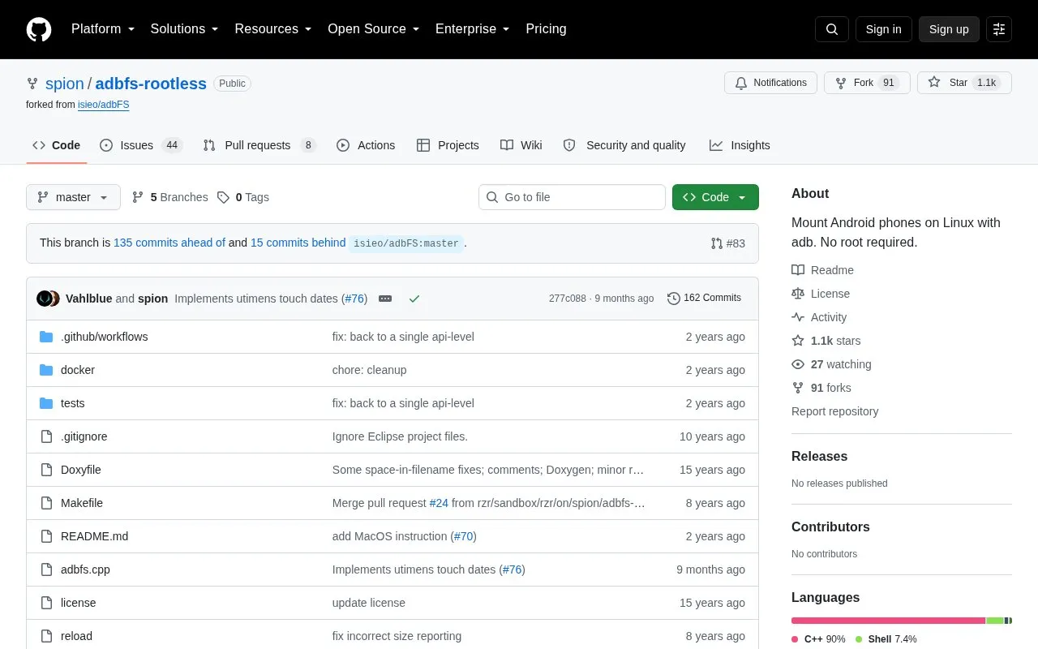The width and height of the screenshot is (1038, 649).
Task: Open GitHub home via the Octocat logo
Action: 39,29
